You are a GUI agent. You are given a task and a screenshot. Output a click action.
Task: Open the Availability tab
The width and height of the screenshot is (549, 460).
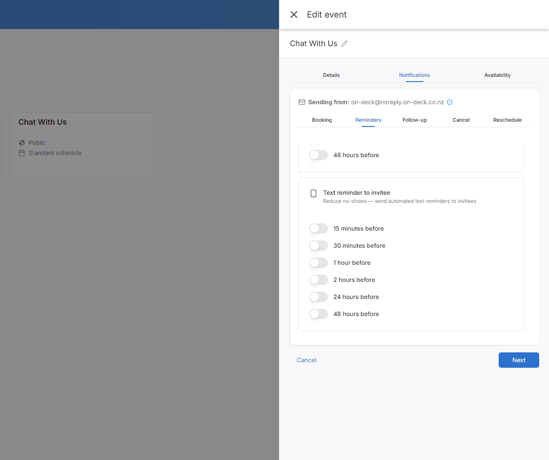pos(497,75)
